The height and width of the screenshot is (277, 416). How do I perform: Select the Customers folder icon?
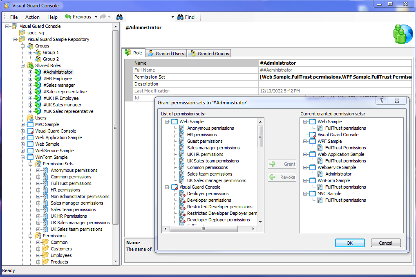coord(46,249)
